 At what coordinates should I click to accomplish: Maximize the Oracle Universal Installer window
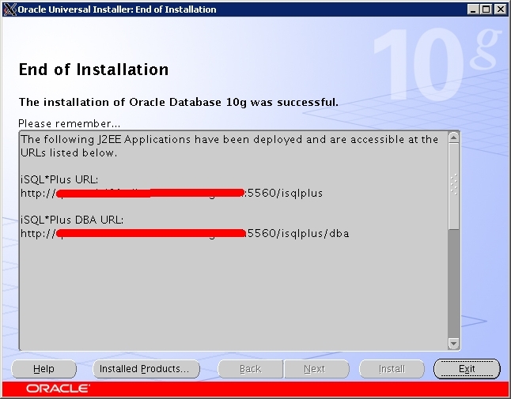click(486, 9)
